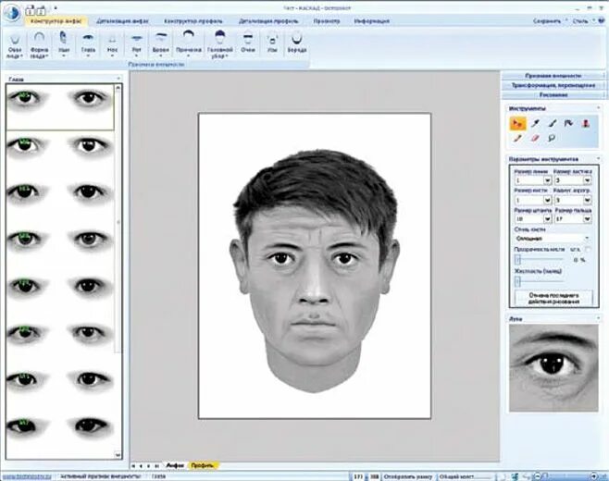Image resolution: width=609 pixels, height=481 pixels.
Task: Switch to Информация tab
Action: pos(372,21)
